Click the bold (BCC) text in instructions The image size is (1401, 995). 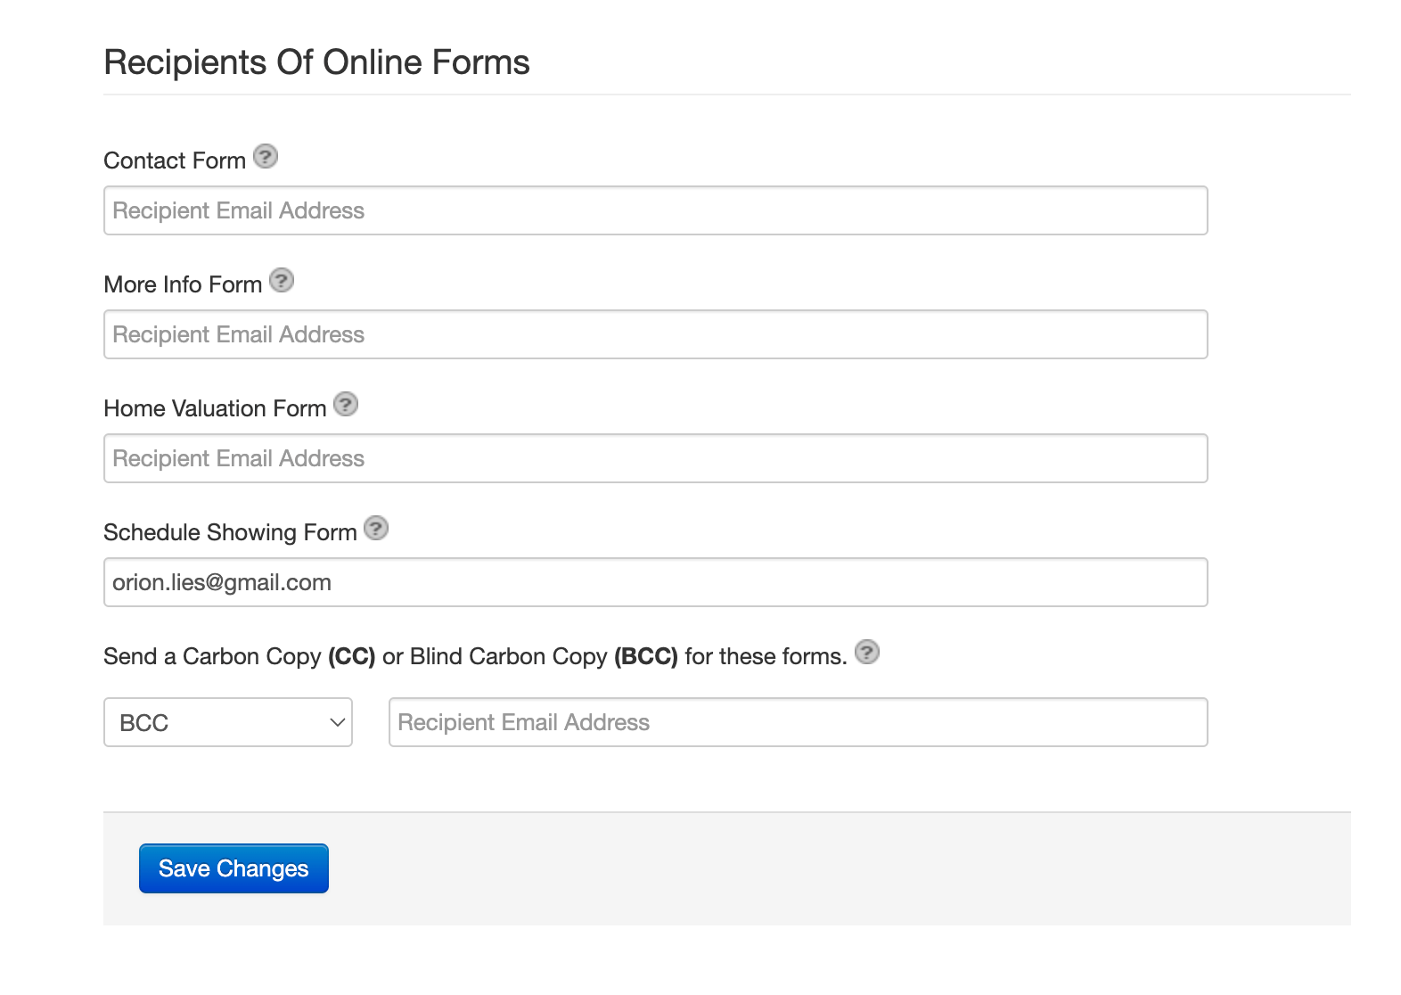pyautogui.click(x=645, y=656)
